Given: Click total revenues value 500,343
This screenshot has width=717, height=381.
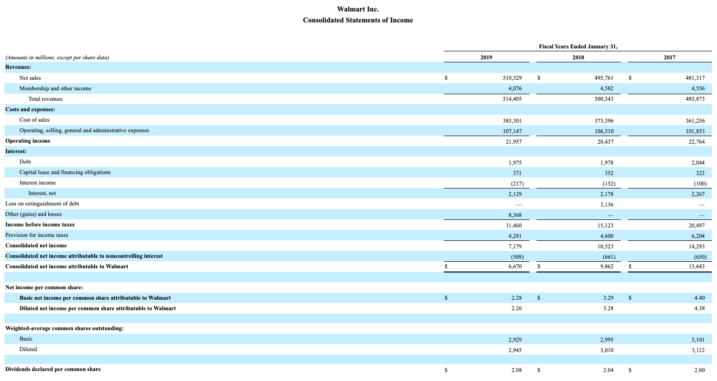Looking at the screenshot, I should (x=604, y=99).
